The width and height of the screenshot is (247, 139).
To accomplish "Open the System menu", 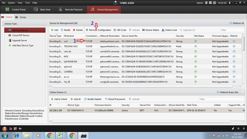I will pyautogui.click(x=11, y=3).
